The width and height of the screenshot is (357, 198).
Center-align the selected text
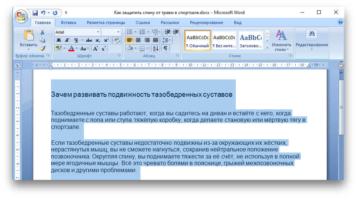[138, 40]
